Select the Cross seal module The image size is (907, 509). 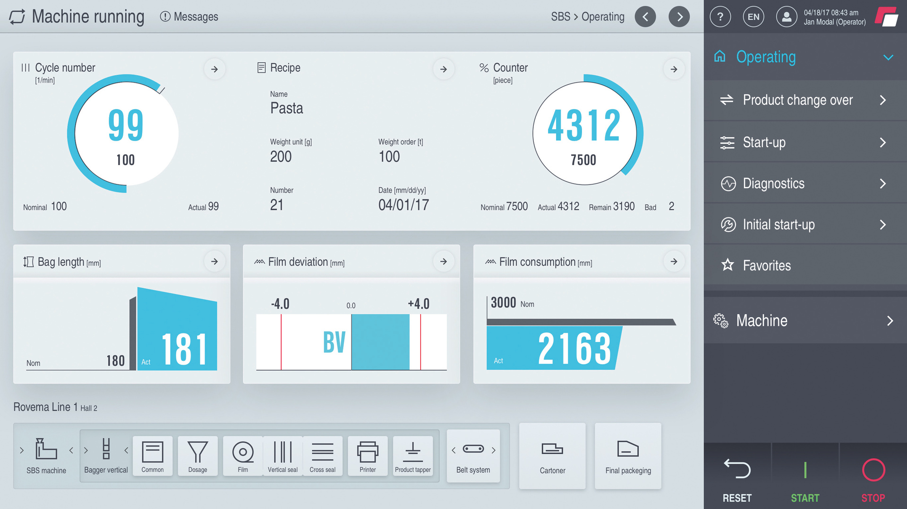point(323,456)
